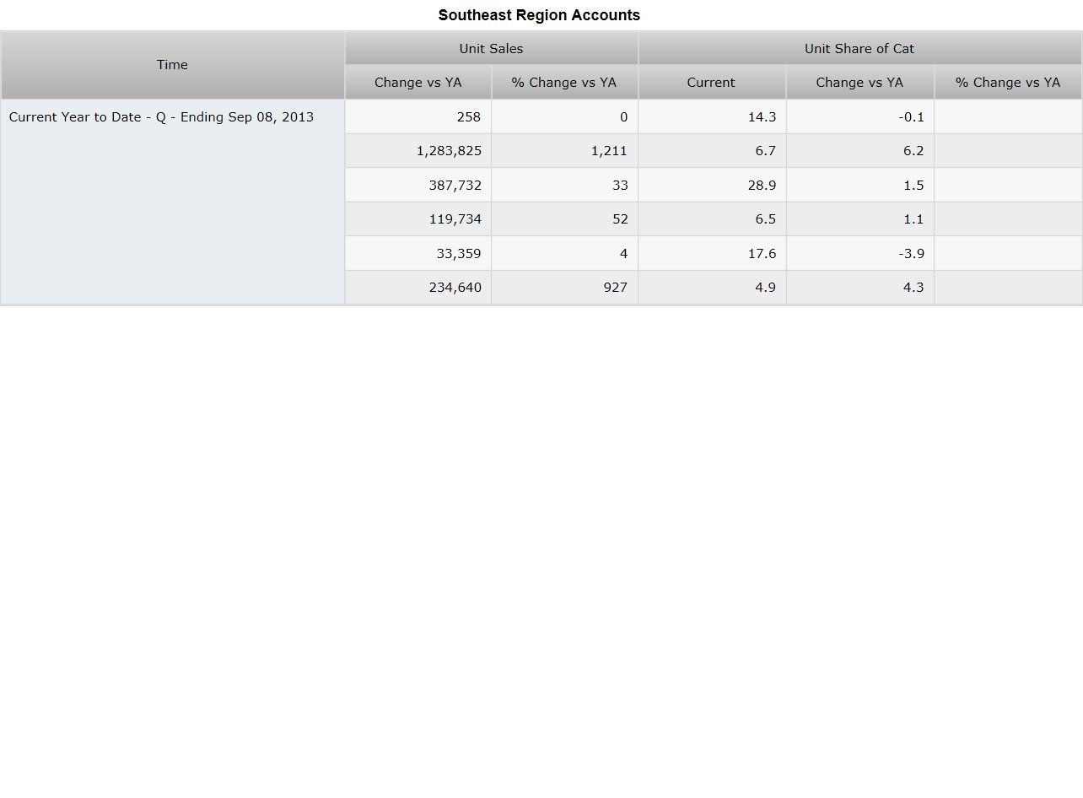
Task: Select Change vs YA header under Unit Sales
Action: pos(418,82)
